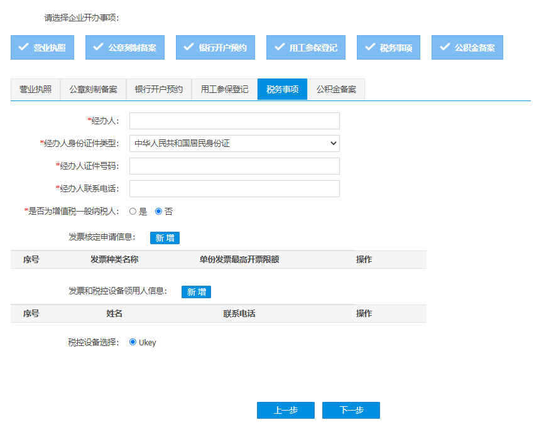The image size is (539, 437).
Task: Click the 经办人 input field
Action: click(x=234, y=121)
